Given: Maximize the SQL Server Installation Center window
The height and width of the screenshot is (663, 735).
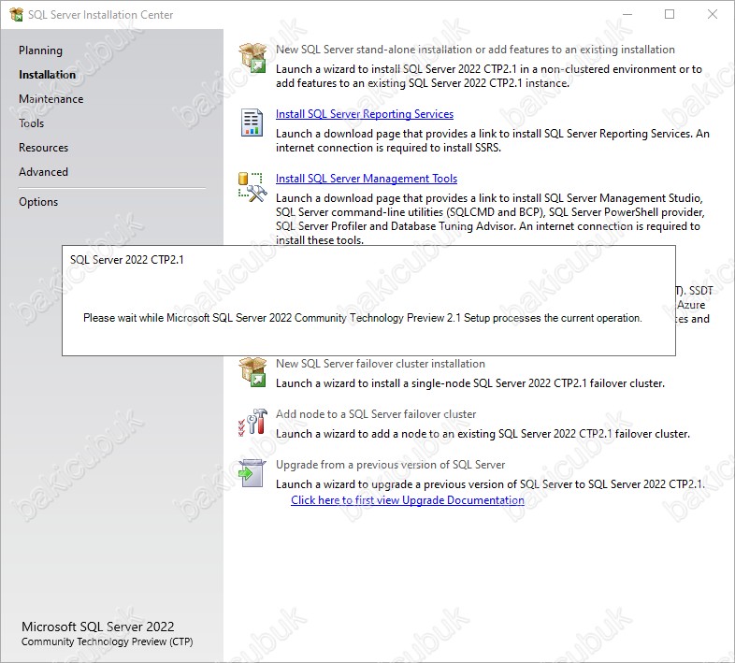Looking at the screenshot, I should [670, 15].
